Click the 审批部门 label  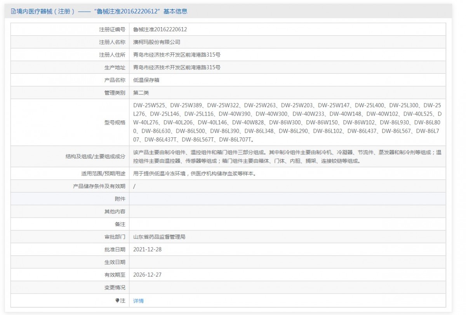tap(115, 237)
